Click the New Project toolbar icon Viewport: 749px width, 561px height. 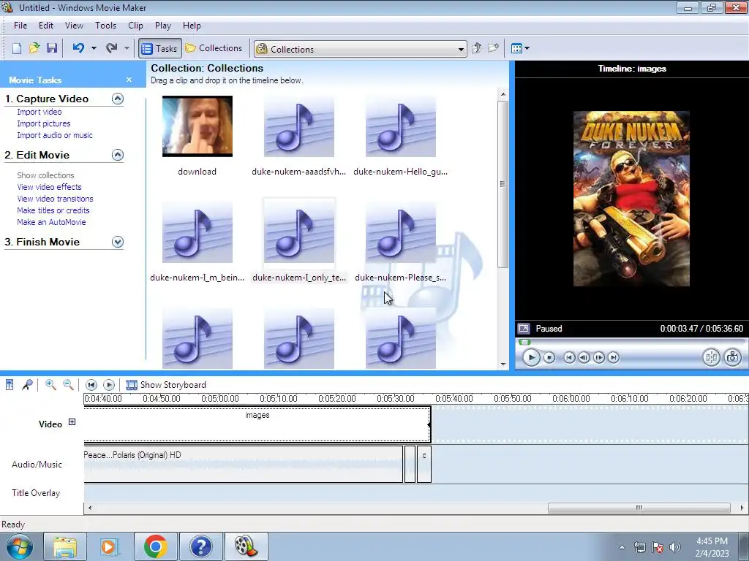[x=17, y=48]
